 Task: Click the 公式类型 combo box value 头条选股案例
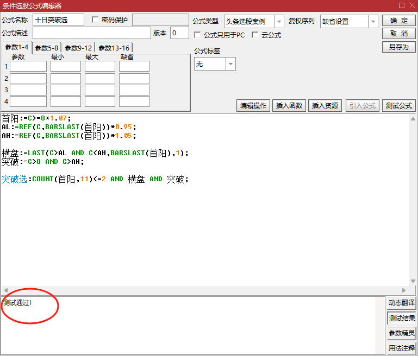(x=249, y=22)
